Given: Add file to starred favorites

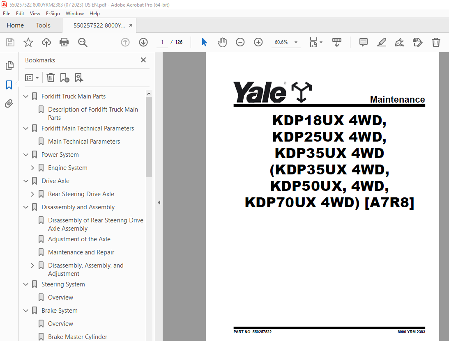Looking at the screenshot, I should (28, 42).
